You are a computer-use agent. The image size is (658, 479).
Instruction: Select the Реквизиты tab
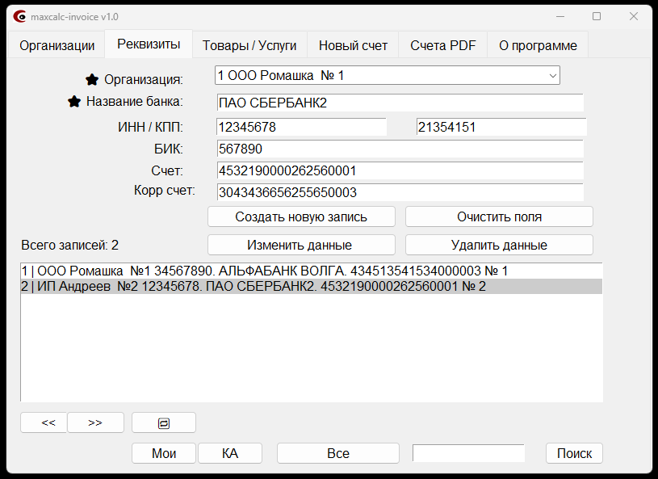coord(149,44)
